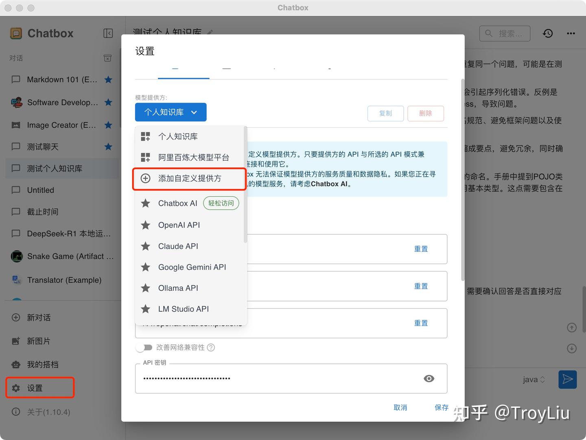Choose 添加自定义提供方 option
This screenshot has width=586, height=440.
pyautogui.click(x=190, y=178)
